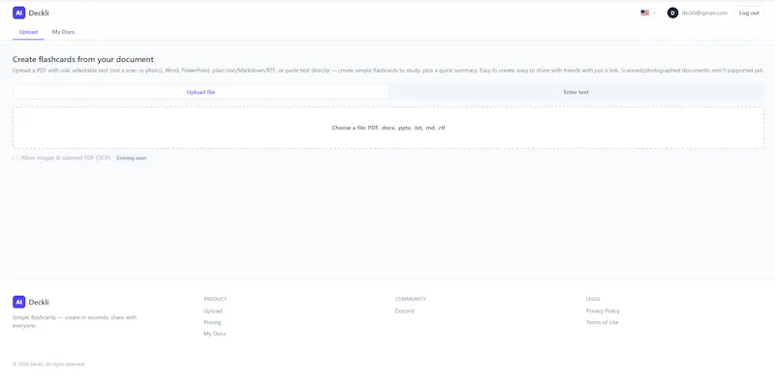Expand the language dropdown chevron
The height and width of the screenshot is (382, 775).
click(655, 13)
